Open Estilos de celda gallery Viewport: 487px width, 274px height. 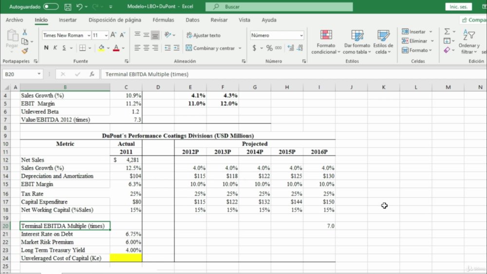[x=383, y=42]
